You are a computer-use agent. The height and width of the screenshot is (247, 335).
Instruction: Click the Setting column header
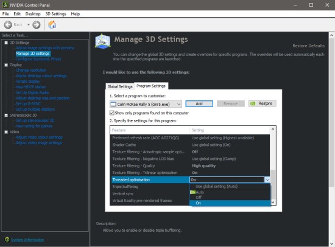coord(230,130)
